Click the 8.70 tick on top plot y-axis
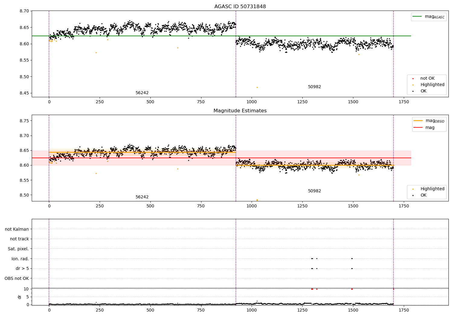The image size is (453, 317). (x=24, y=11)
